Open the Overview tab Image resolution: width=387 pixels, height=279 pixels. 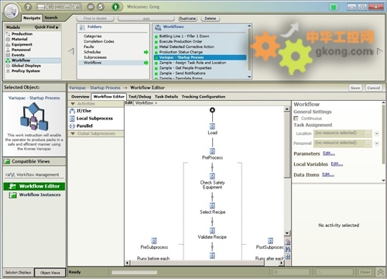tap(80, 97)
